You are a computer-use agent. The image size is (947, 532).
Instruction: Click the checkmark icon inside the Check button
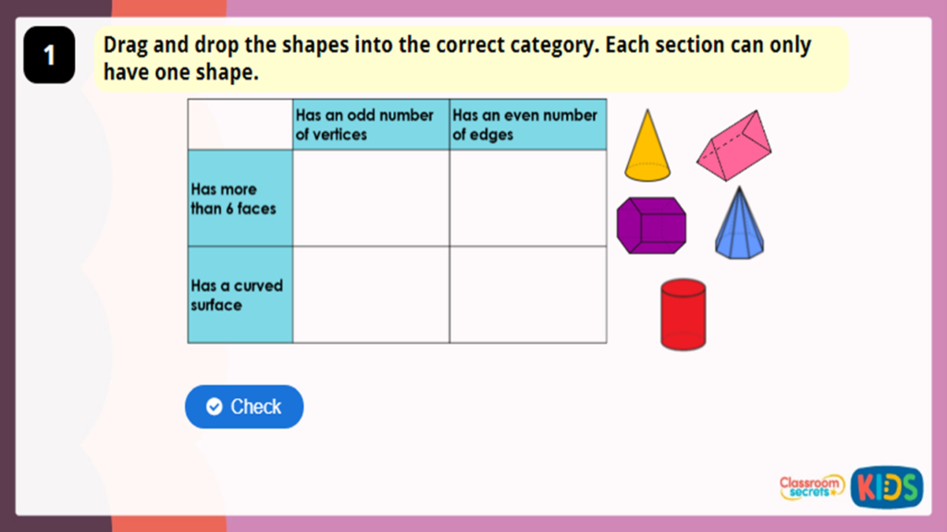point(214,406)
